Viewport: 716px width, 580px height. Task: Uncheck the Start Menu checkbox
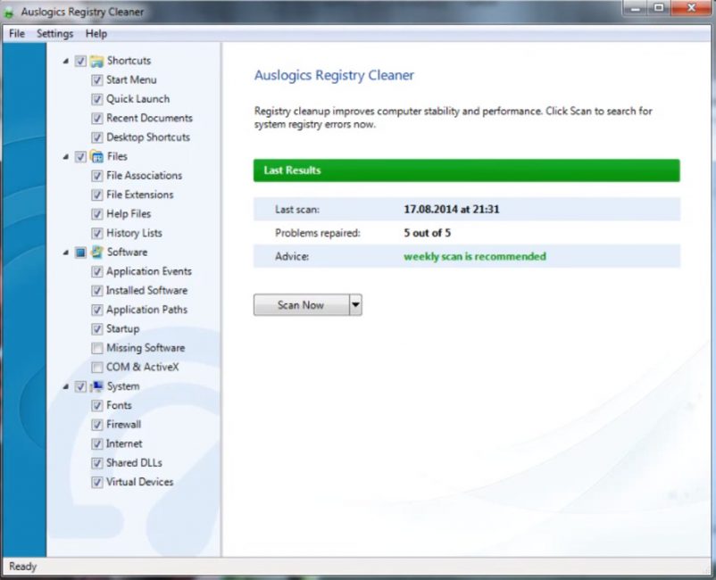pyautogui.click(x=96, y=80)
